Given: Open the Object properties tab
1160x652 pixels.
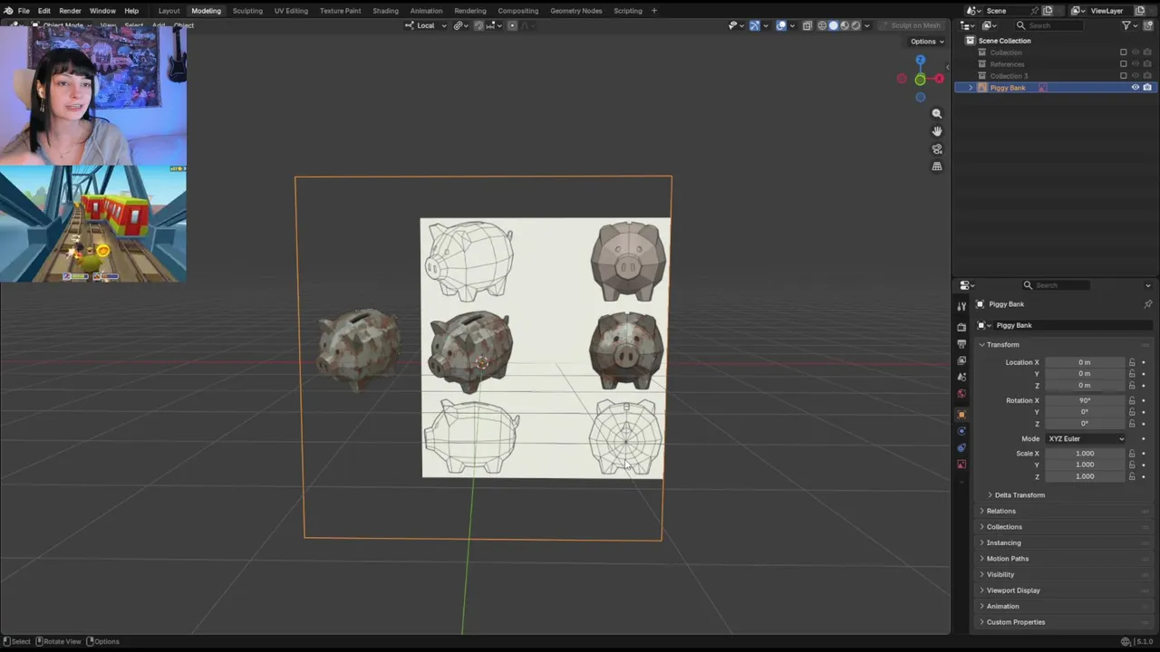Looking at the screenshot, I should (x=962, y=415).
